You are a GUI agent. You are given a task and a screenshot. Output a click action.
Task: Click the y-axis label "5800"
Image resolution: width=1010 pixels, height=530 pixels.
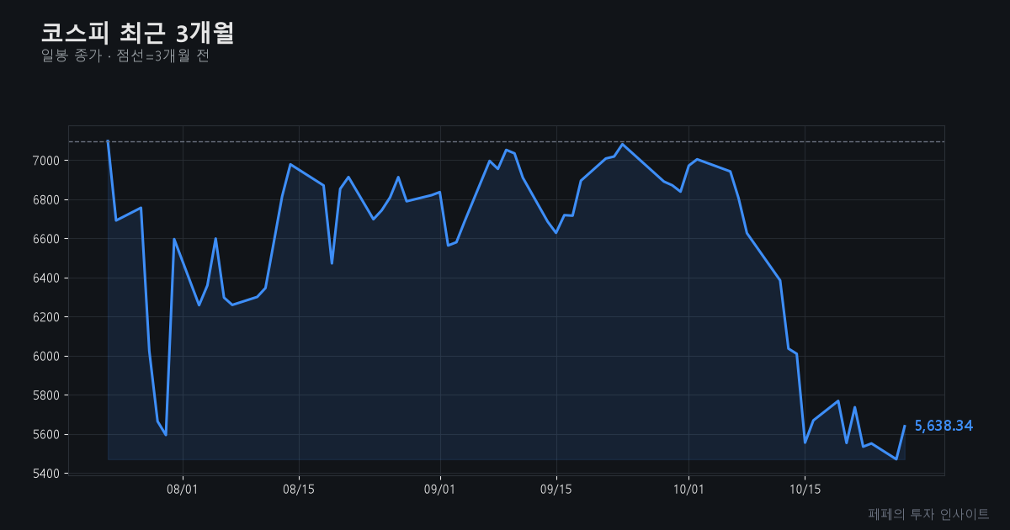pyautogui.click(x=48, y=395)
